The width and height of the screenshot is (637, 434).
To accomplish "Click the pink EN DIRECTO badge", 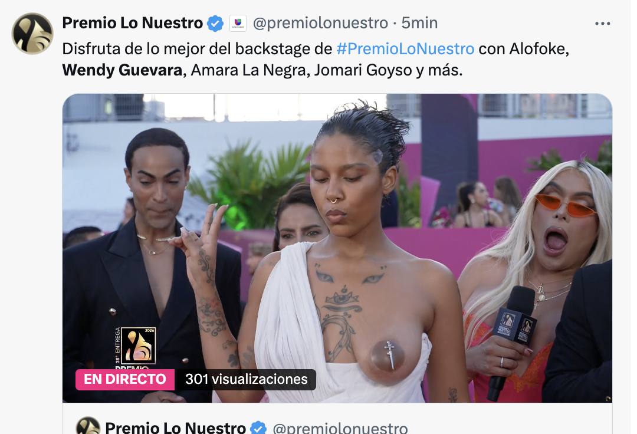I will tap(125, 379).
